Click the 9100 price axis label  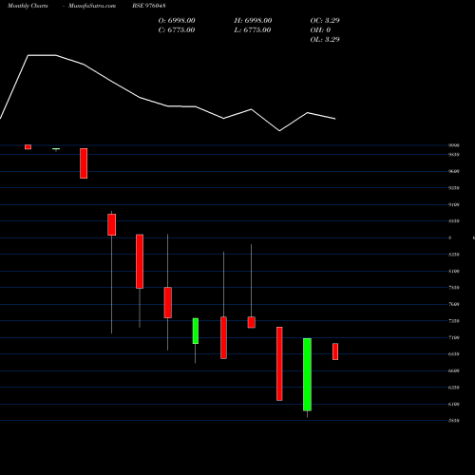coord(454,204)
